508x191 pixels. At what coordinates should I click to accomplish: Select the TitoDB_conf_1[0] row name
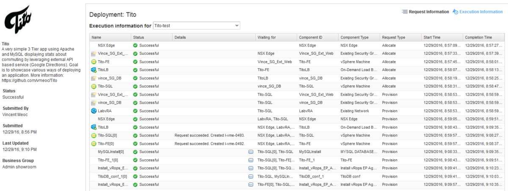tap(112, 177)
